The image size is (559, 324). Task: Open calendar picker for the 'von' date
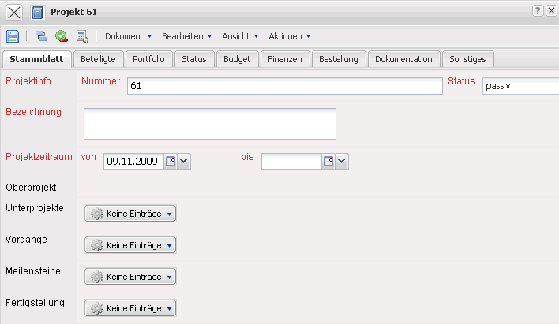point(171,162)
